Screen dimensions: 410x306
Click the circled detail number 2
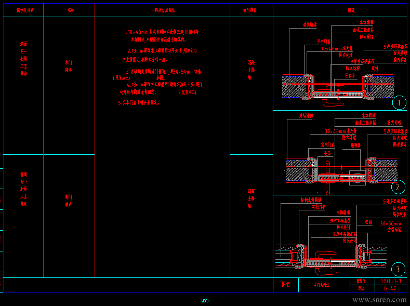click(398, 187)
